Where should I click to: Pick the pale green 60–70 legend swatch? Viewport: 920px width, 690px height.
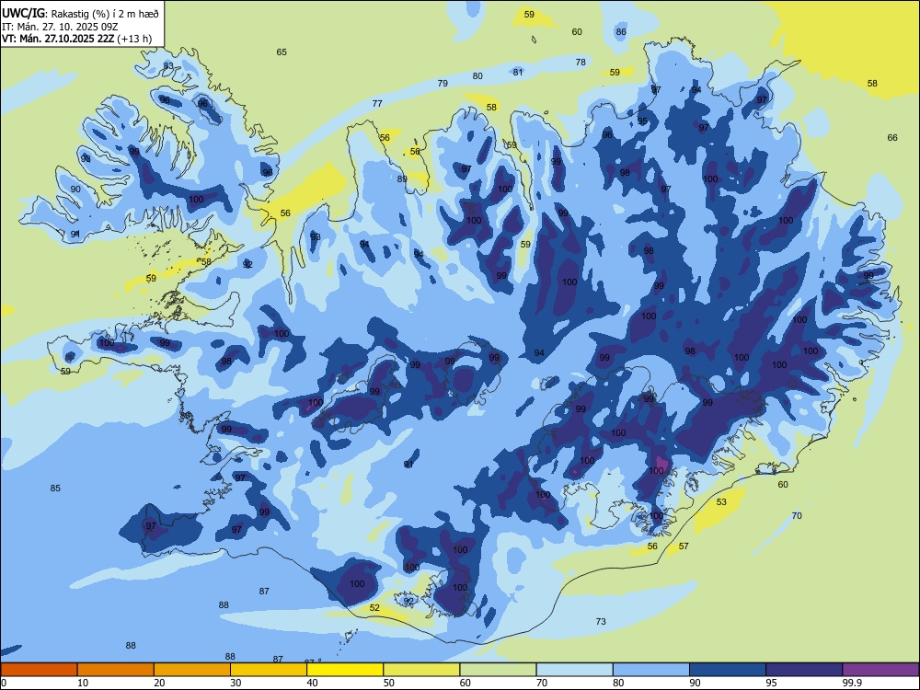tap(498, 670)
